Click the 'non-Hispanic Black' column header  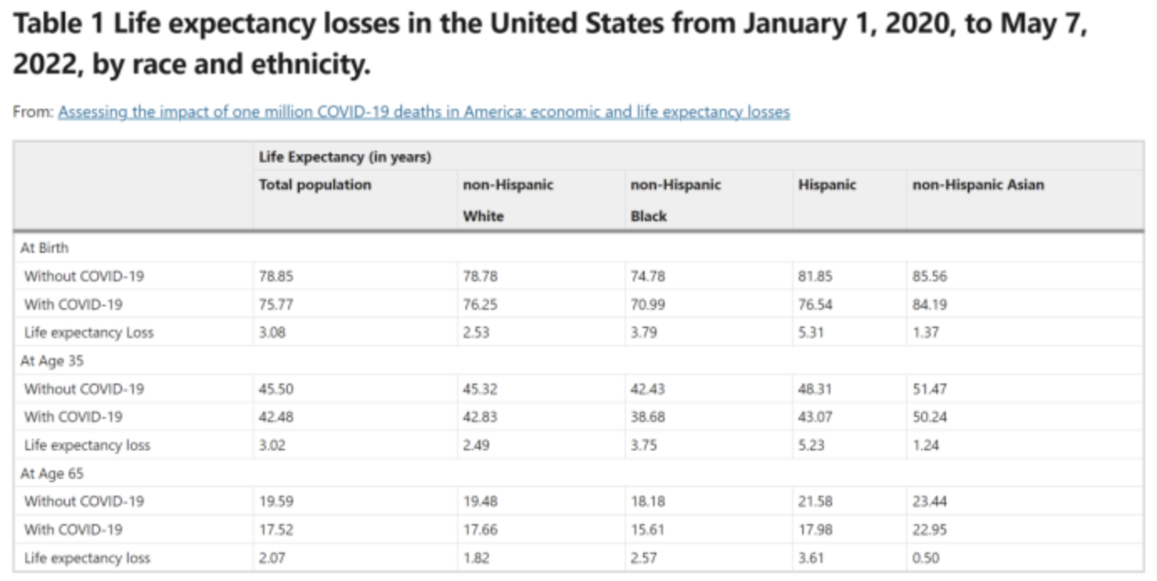[676, 200]
